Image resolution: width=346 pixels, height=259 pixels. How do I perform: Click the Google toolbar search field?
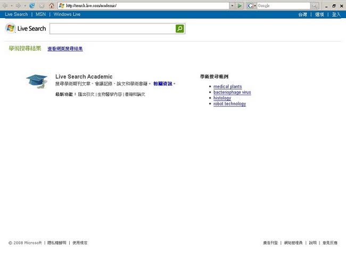coord(284,5)
